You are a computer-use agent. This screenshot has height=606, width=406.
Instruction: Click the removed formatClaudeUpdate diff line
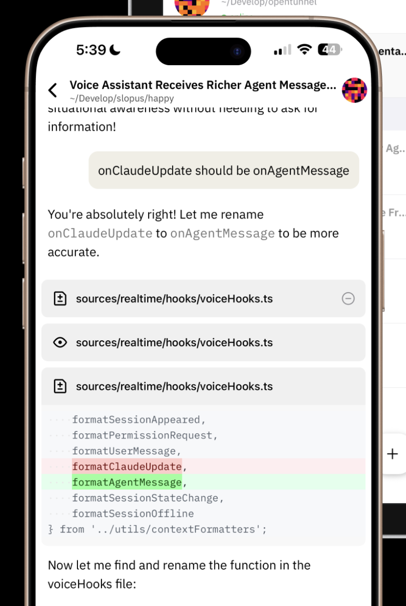click(x=203, y=466)
